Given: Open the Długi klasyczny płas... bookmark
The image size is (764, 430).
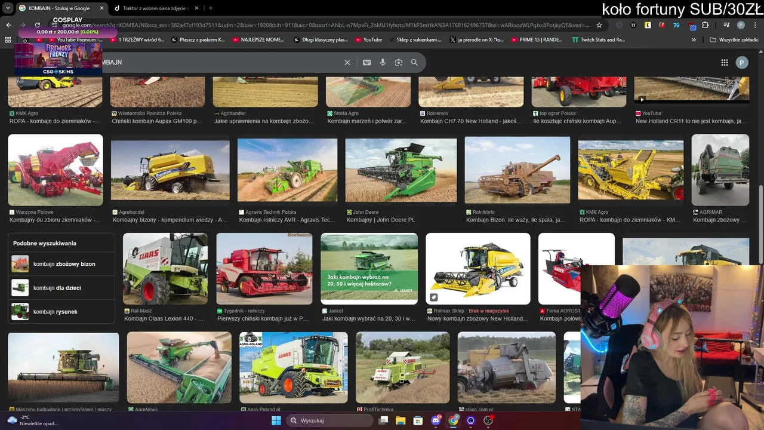Looking at the screenshot, I should [321, 40].
